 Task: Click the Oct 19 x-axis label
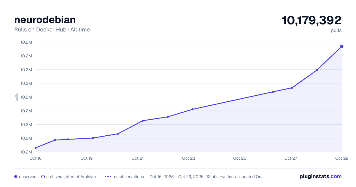pos(87,158)
